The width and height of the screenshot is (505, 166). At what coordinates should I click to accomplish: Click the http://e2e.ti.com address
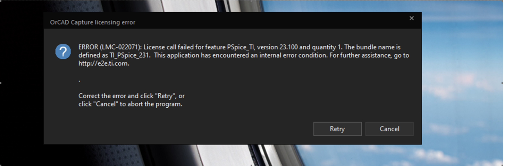(x=104, y=63)
